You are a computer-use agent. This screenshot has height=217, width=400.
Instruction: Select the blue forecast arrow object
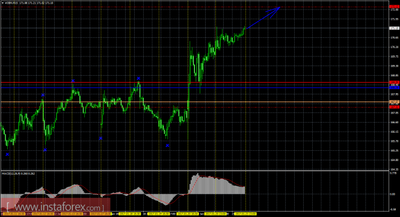tap(263, 17)
